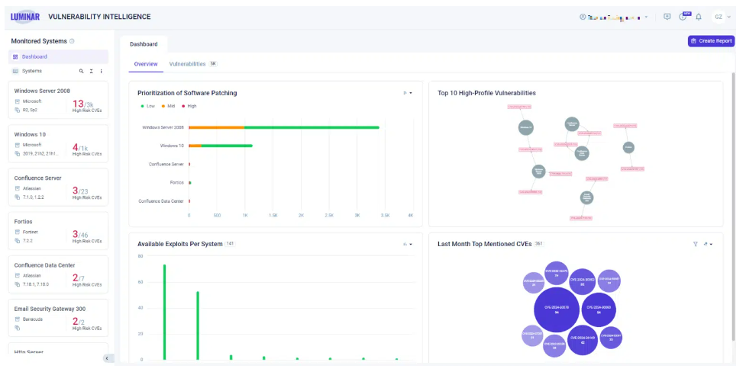This screenshot has width=746, height=375.
Task: Click the 3/23 High Risk CVEs count
Action: 86,193
